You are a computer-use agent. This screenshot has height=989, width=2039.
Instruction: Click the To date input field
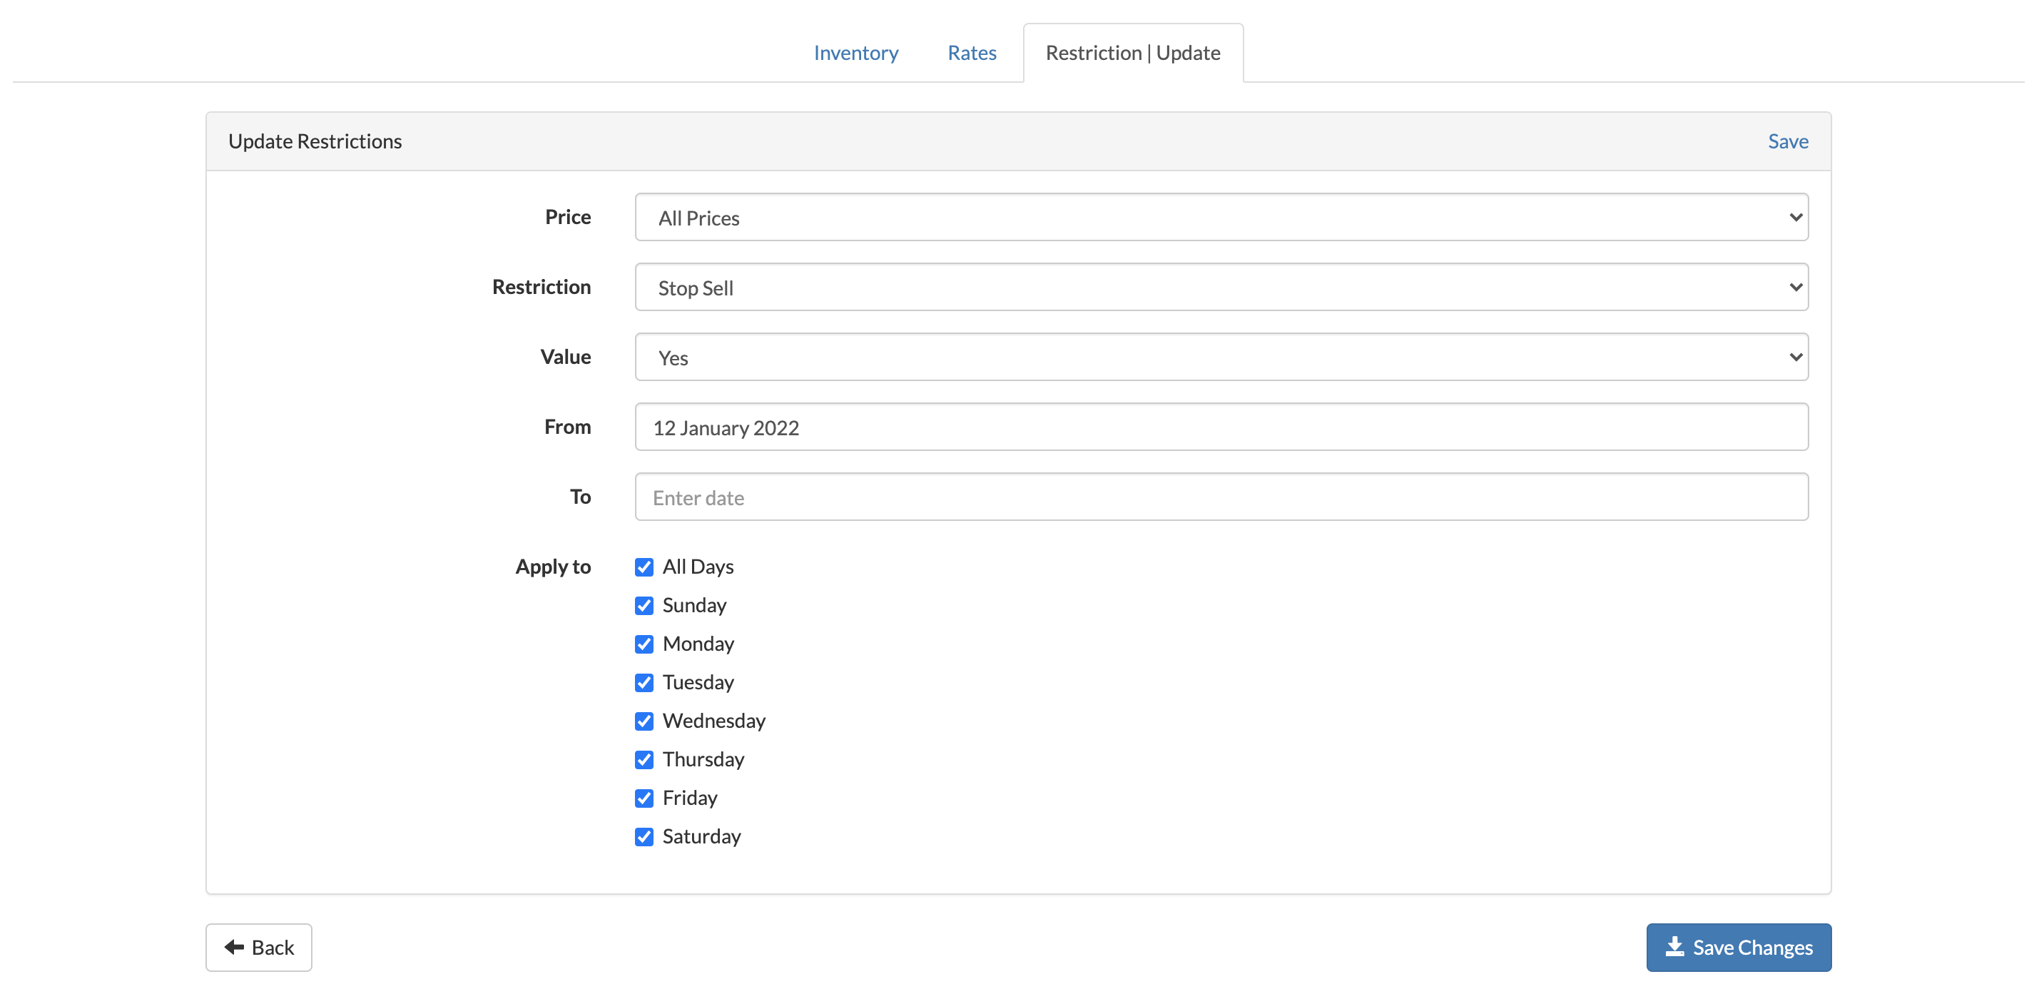(x=1221, y=497)
